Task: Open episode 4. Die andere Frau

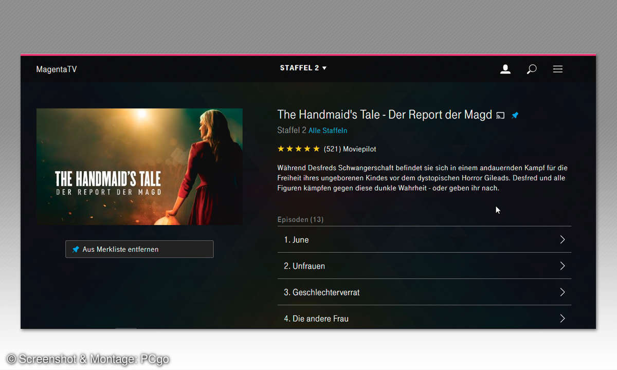Action: (x=424, y=318)
